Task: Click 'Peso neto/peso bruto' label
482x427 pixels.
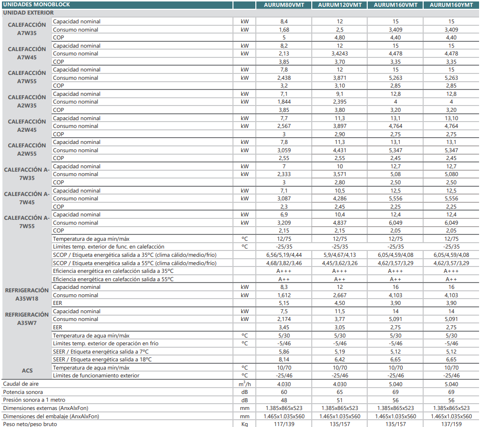Action: 30,424
